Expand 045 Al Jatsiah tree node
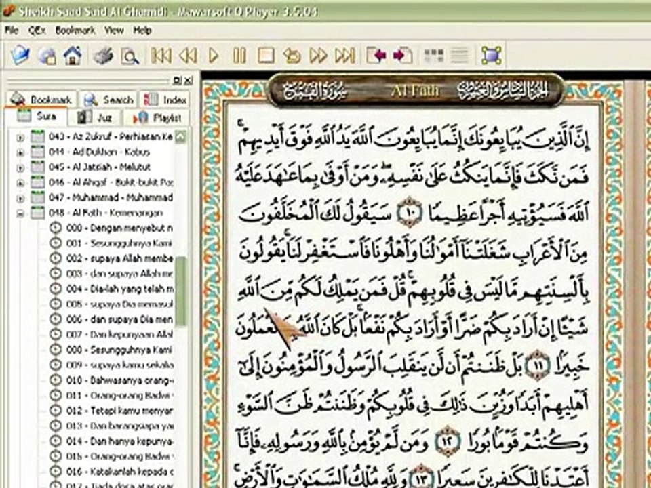The height and width of the screenshot is (488, 651). coord(20,167)
